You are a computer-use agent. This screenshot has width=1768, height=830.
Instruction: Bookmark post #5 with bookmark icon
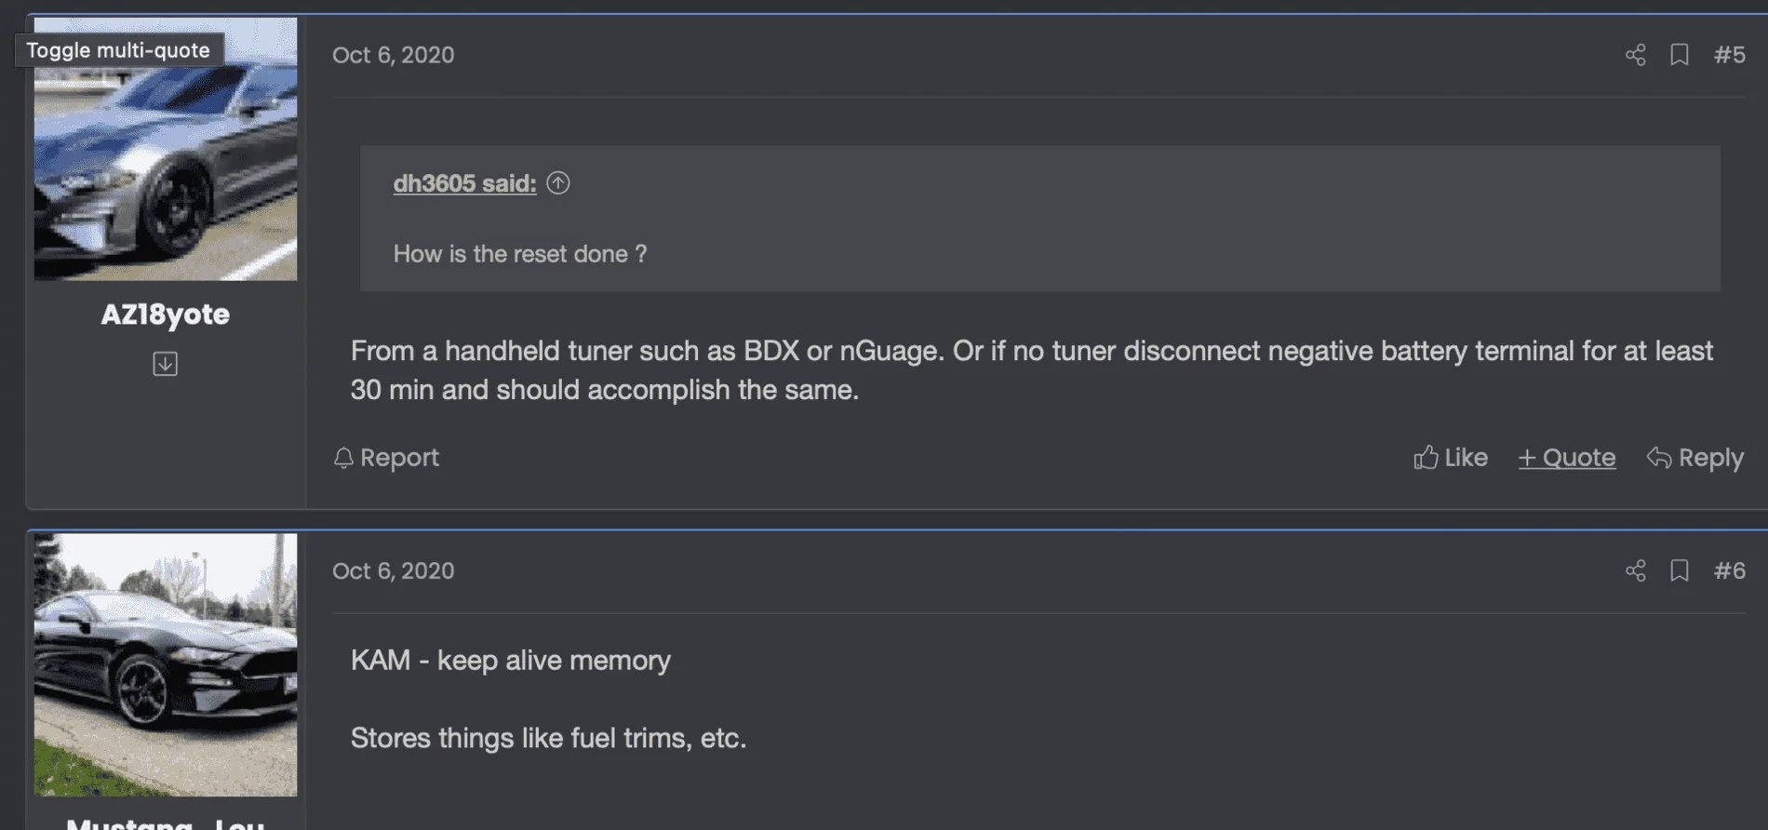pos(1680,55)
